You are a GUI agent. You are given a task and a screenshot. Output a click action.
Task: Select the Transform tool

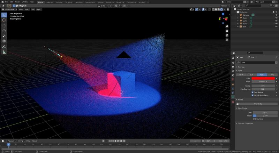click(4, 41)
